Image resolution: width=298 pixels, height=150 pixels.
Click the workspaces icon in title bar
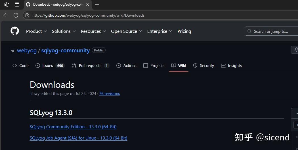click(x=7, y=5)
